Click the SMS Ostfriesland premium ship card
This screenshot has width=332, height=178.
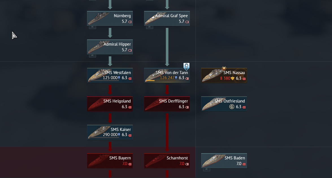[224, 104]
